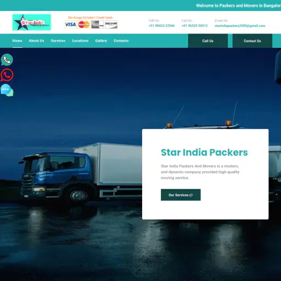Click the 'We Accept All Debit / Credit Cards' text
Image resolution: width=281 pixels, height=281 pixels.
point(90,18)
